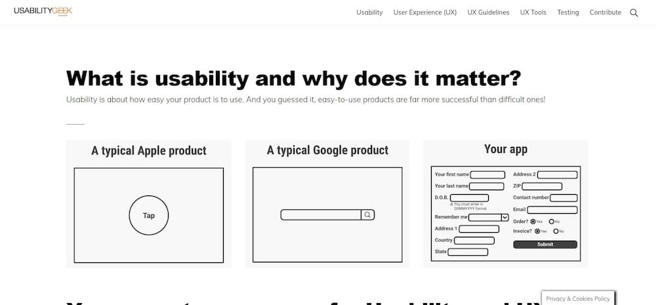Open the Privacy & Cookies Policy tab
Viewport: 656px width, 305px height.
(578, 298)
